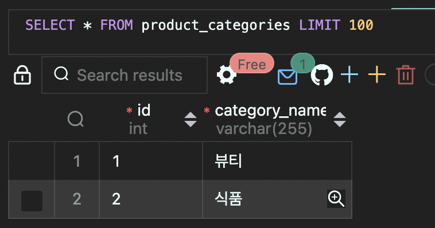Click product_categories table name in query
The image size is (435, 228).
(216, 25)
